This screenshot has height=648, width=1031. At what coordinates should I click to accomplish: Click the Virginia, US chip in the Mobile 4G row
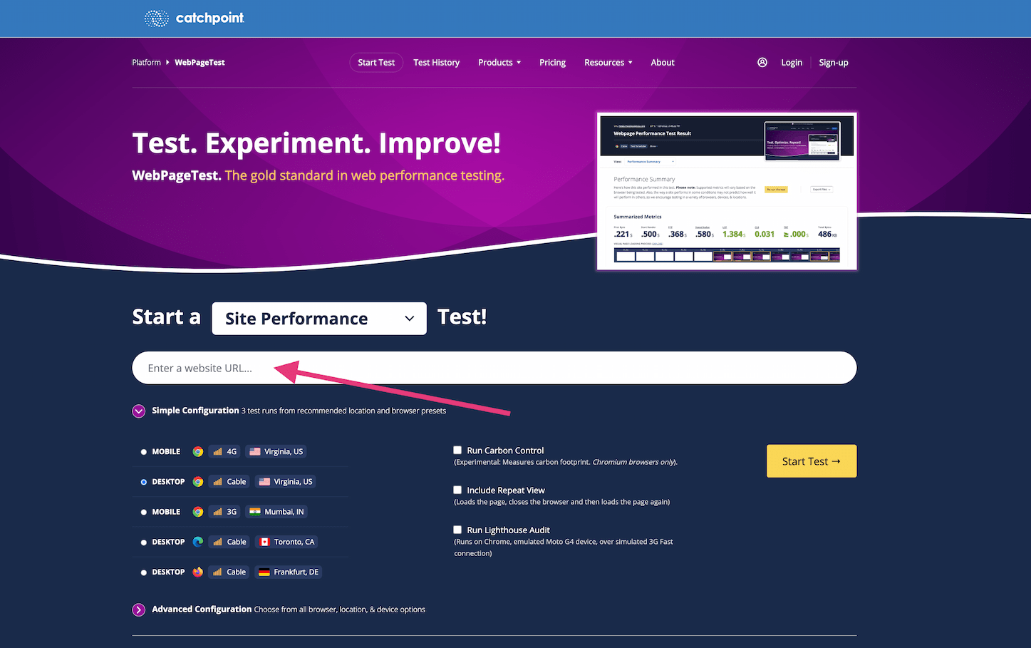point(276,452)
